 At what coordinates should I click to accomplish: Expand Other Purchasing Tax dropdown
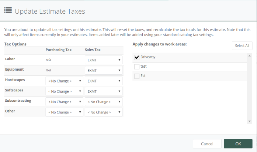click(x=64, y=112)
